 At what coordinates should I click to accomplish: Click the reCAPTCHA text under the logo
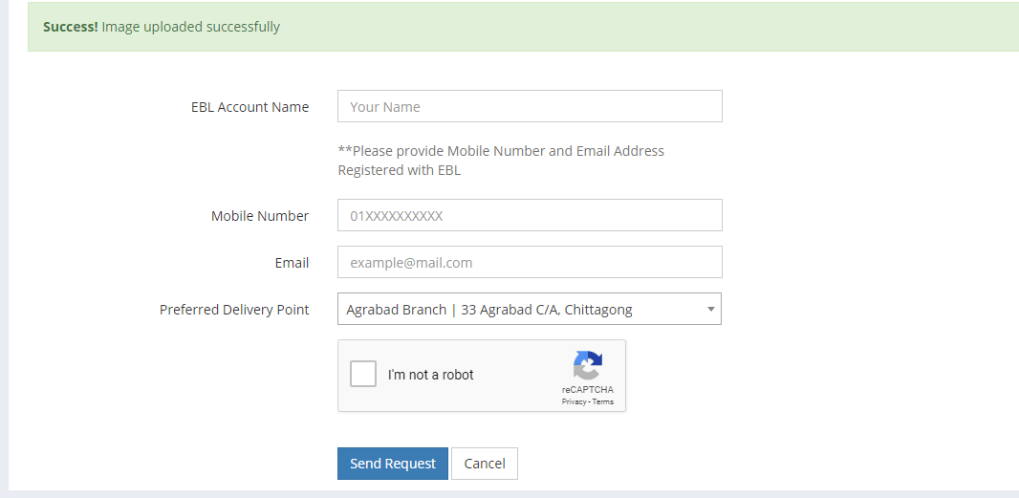(x=588, y=390)
